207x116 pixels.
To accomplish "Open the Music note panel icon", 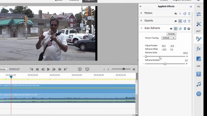I will pos(199,84).
